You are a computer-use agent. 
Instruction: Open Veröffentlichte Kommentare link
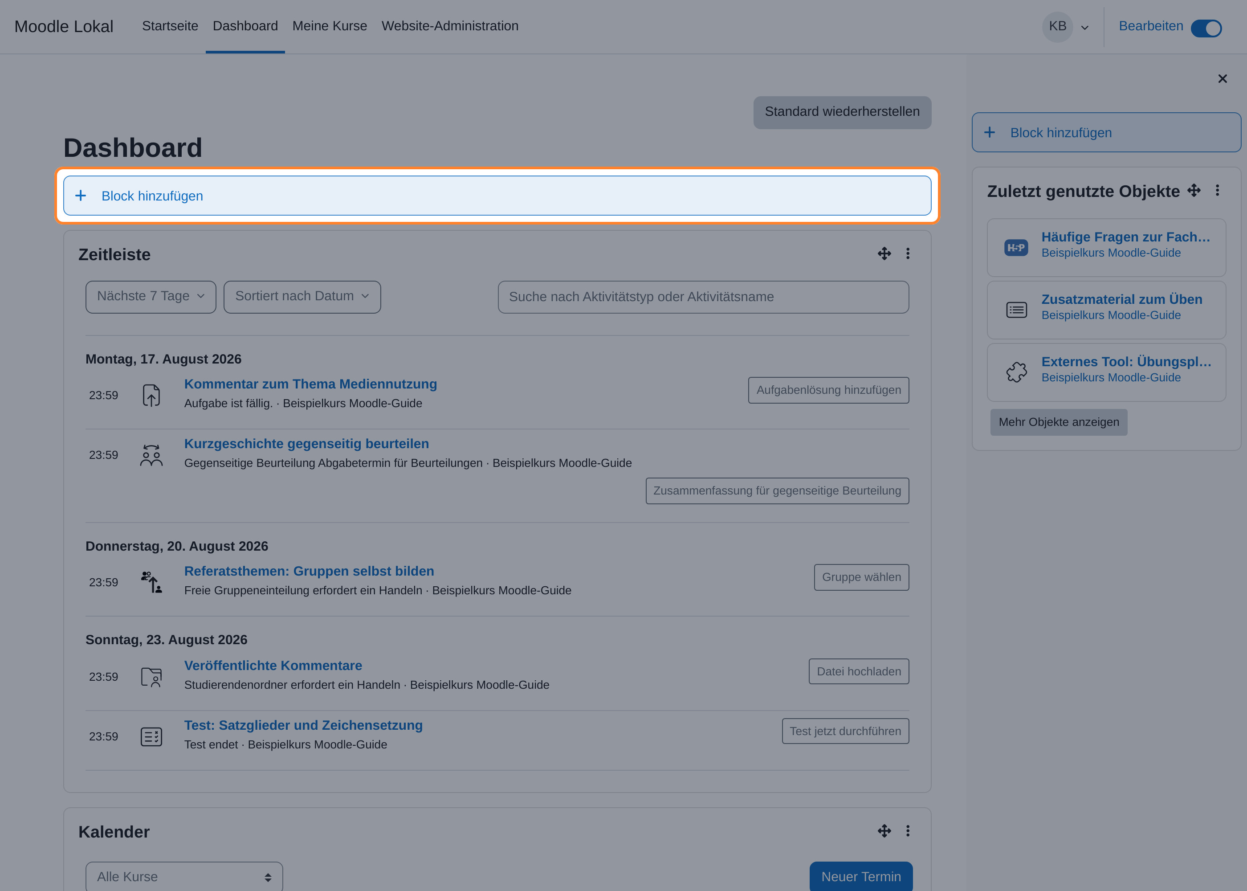273,666
